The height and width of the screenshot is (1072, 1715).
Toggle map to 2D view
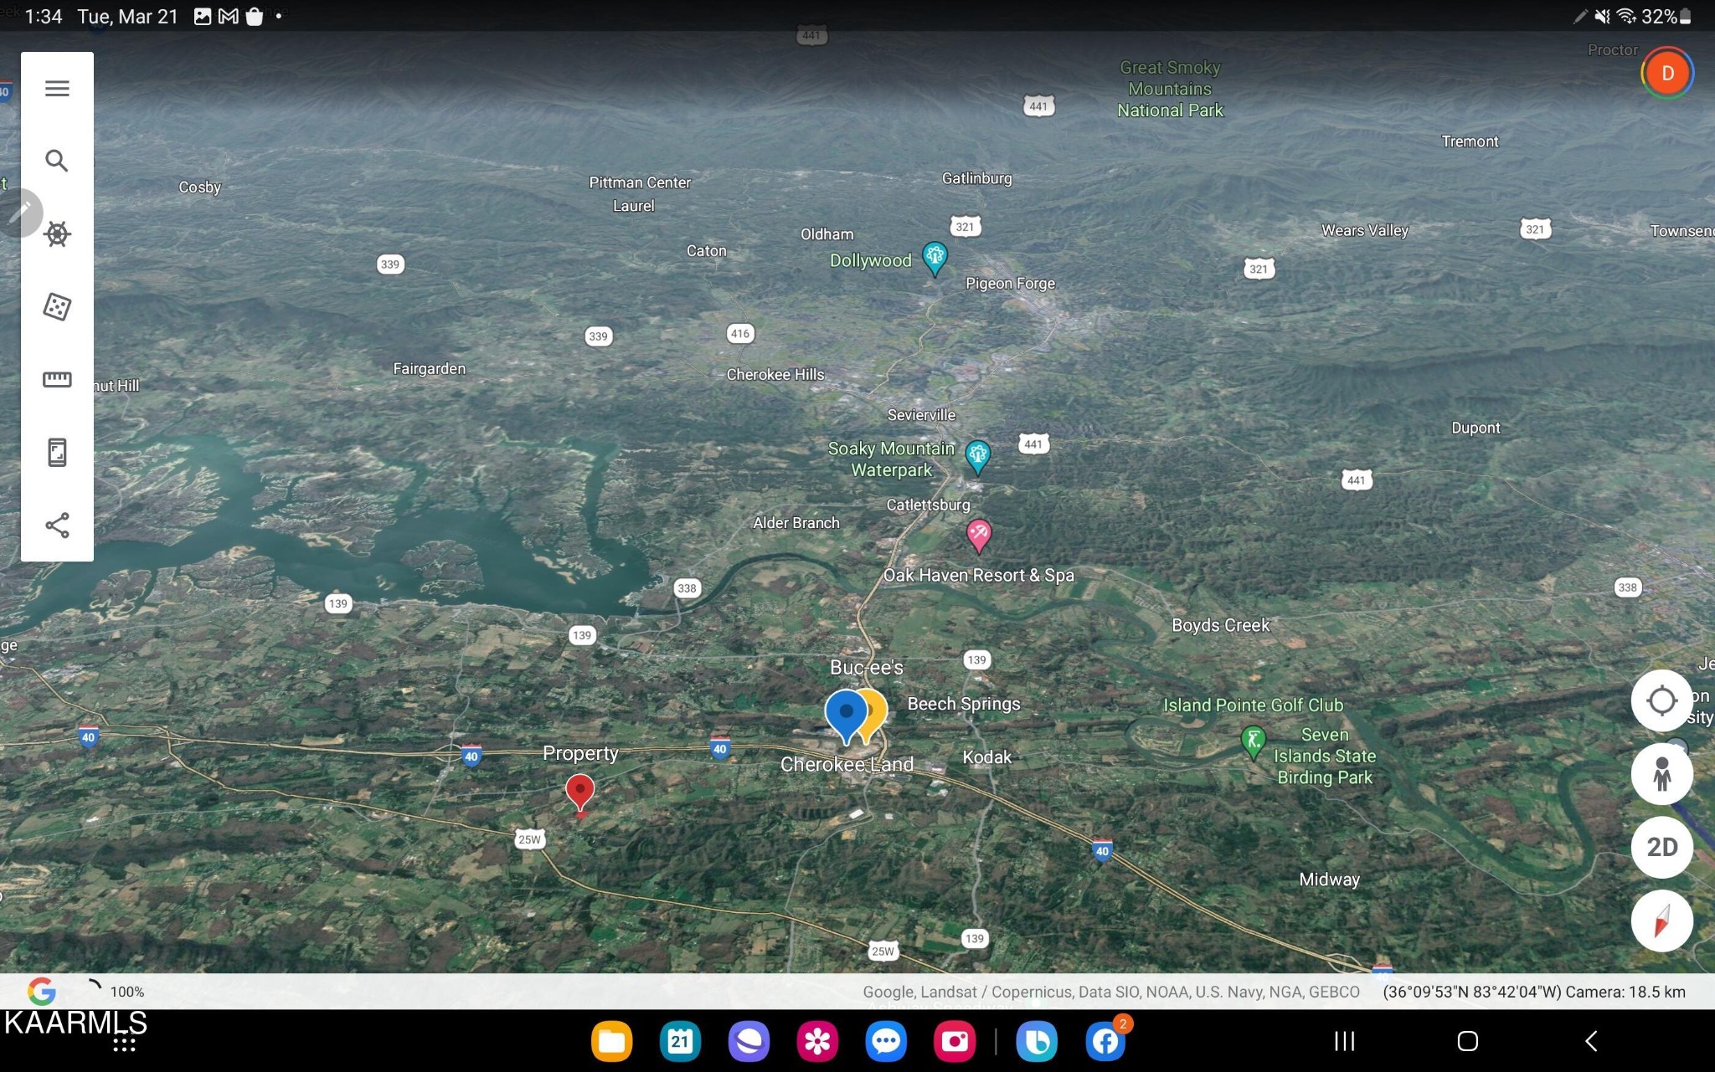pyautogui.click(x=1661, y=847)
